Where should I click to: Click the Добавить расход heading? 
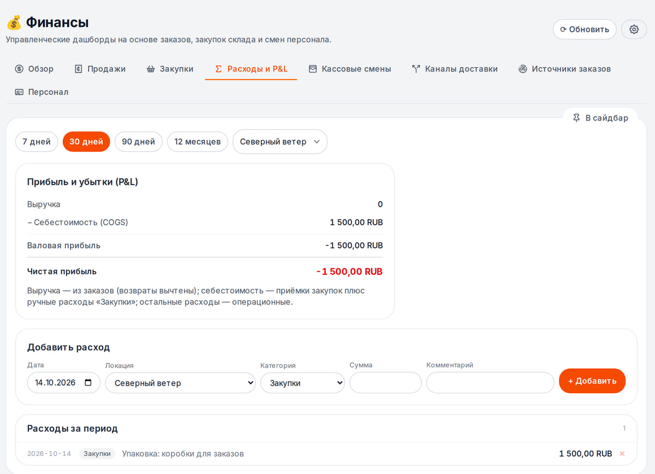point(69,347)
